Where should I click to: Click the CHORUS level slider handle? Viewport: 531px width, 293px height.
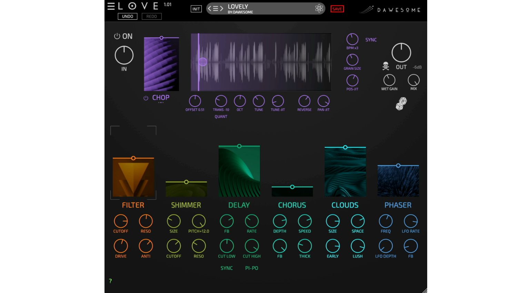click(292, 187)
